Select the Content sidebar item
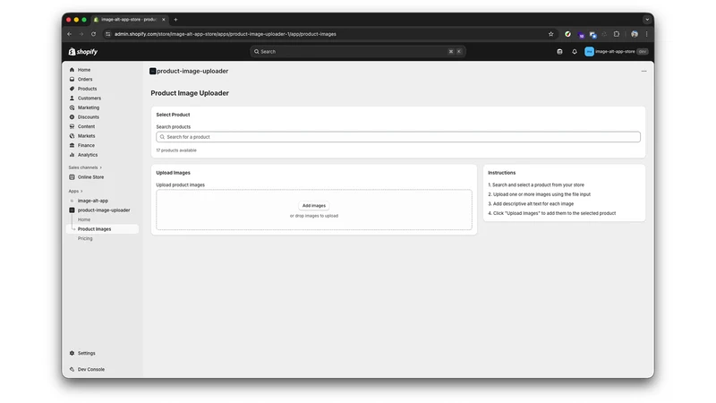Image resolution: width=716 pixels, height=403 pixels. [x=86, y=126]
